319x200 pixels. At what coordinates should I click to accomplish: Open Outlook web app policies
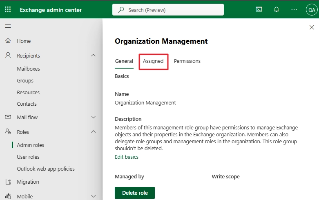point(46,169)
